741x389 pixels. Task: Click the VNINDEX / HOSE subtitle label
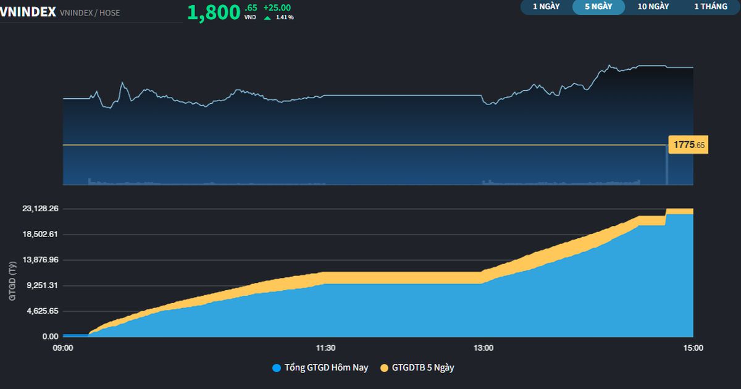tap(89, 12)
